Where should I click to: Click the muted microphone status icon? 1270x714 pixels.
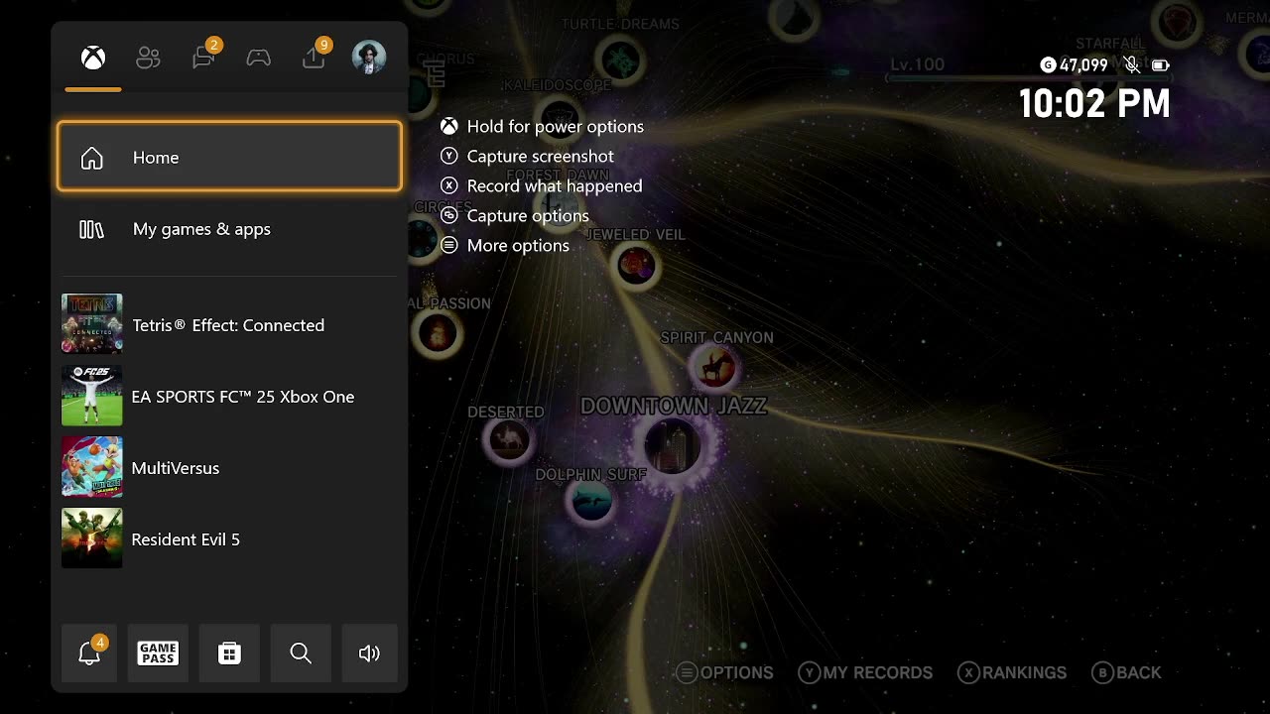pyautogui.click(x=1132, y=65)
